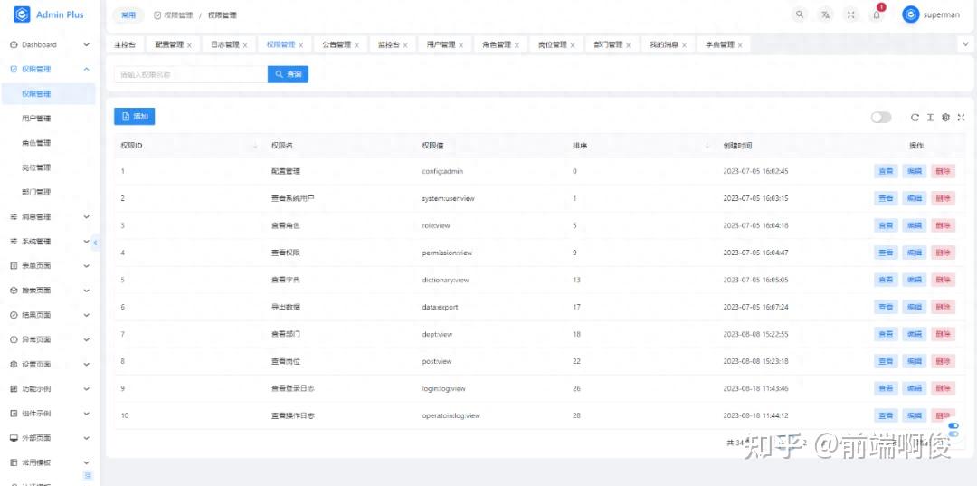
Task: Sort by the 排序 column sorter
Action: click(707, 145)
